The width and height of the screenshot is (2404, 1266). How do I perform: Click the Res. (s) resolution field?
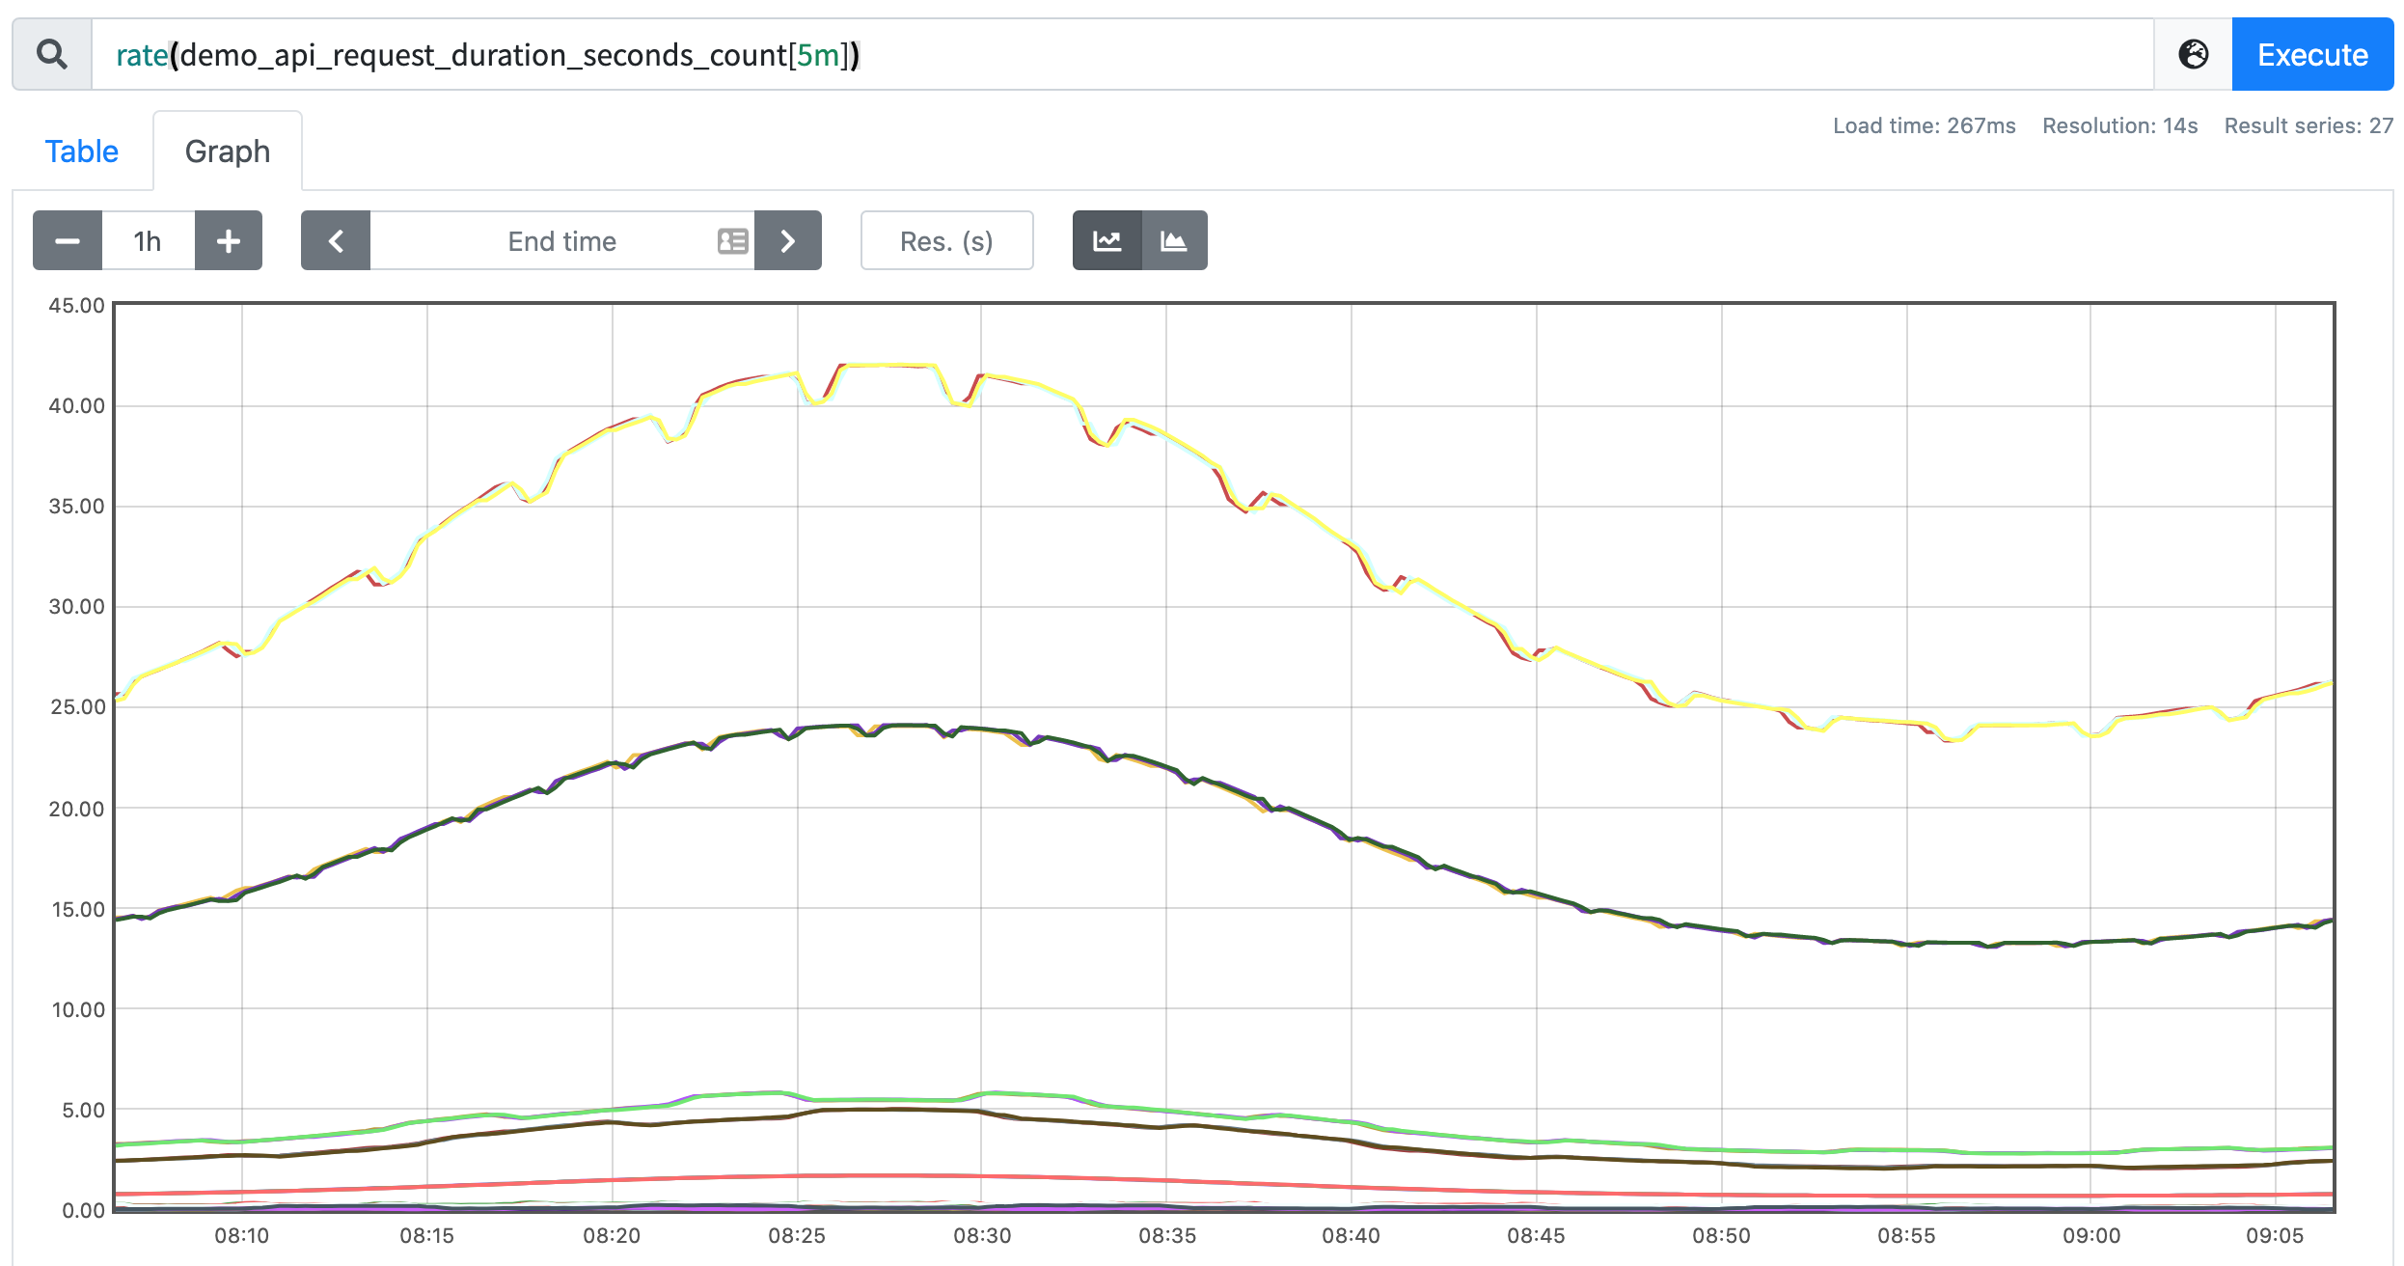(x=947, y=241)
